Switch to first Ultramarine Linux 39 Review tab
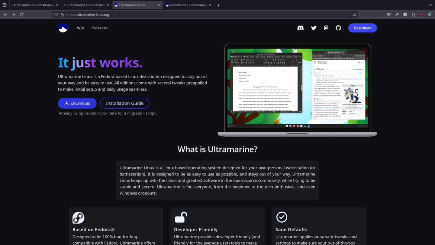 34,5
